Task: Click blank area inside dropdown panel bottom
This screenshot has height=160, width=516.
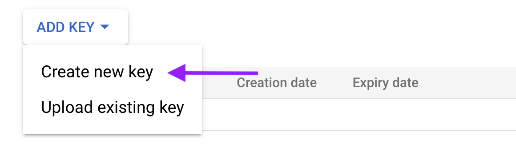Action: [112, 128]
